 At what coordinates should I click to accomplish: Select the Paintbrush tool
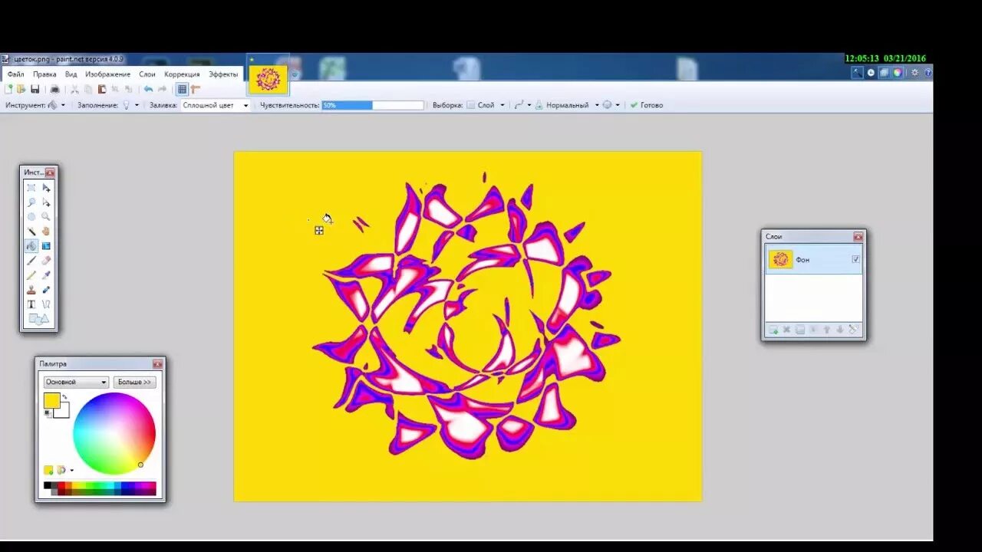(31, 261)
